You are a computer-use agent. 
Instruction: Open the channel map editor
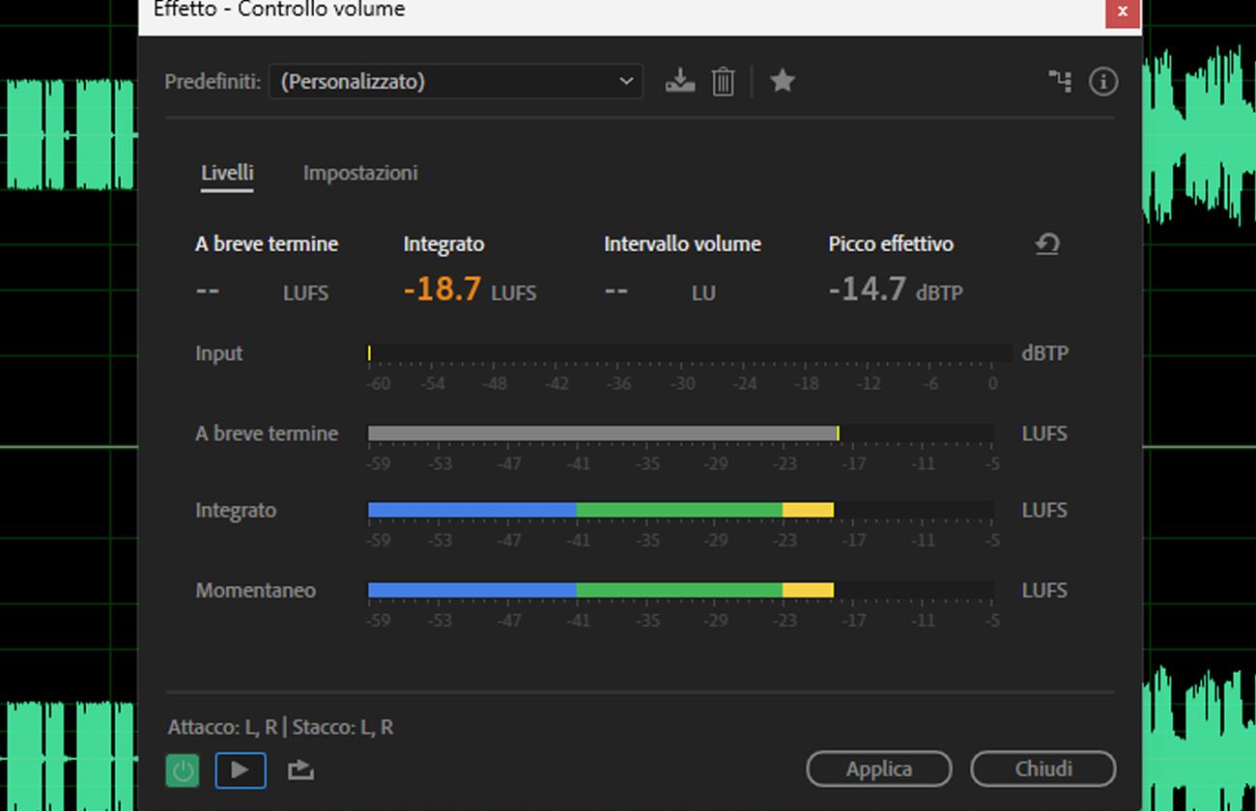tap(1059, 81)
